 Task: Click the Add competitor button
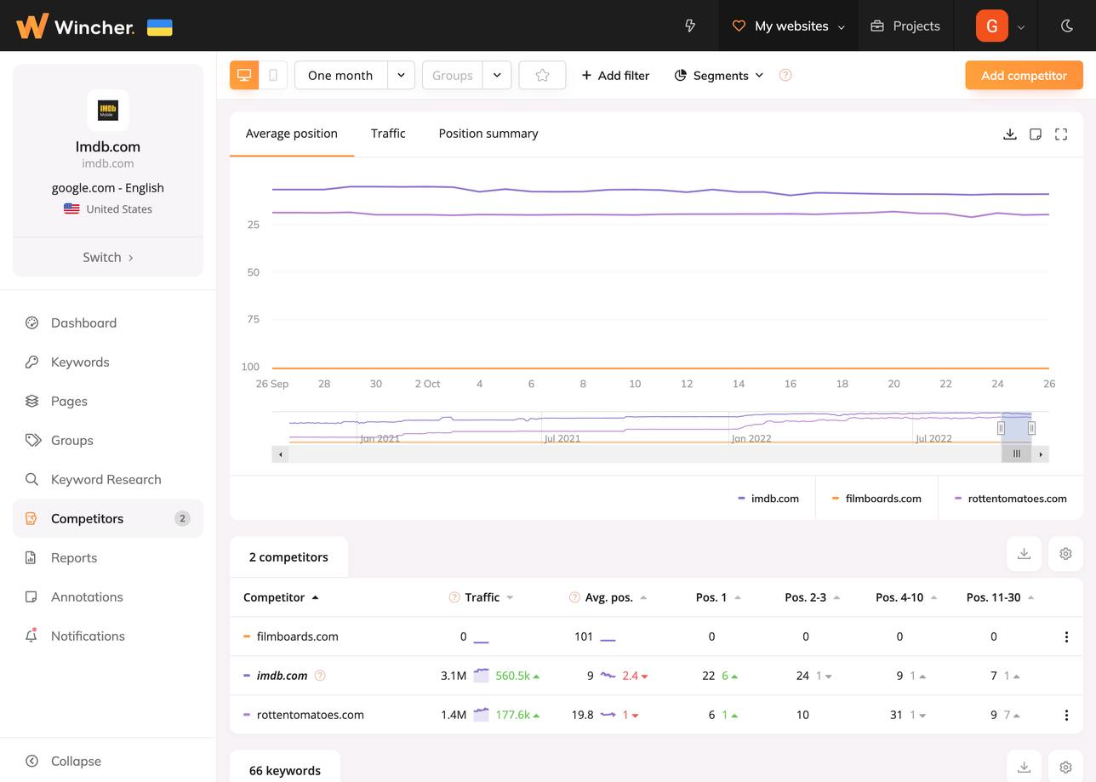tap(1024, 76)
